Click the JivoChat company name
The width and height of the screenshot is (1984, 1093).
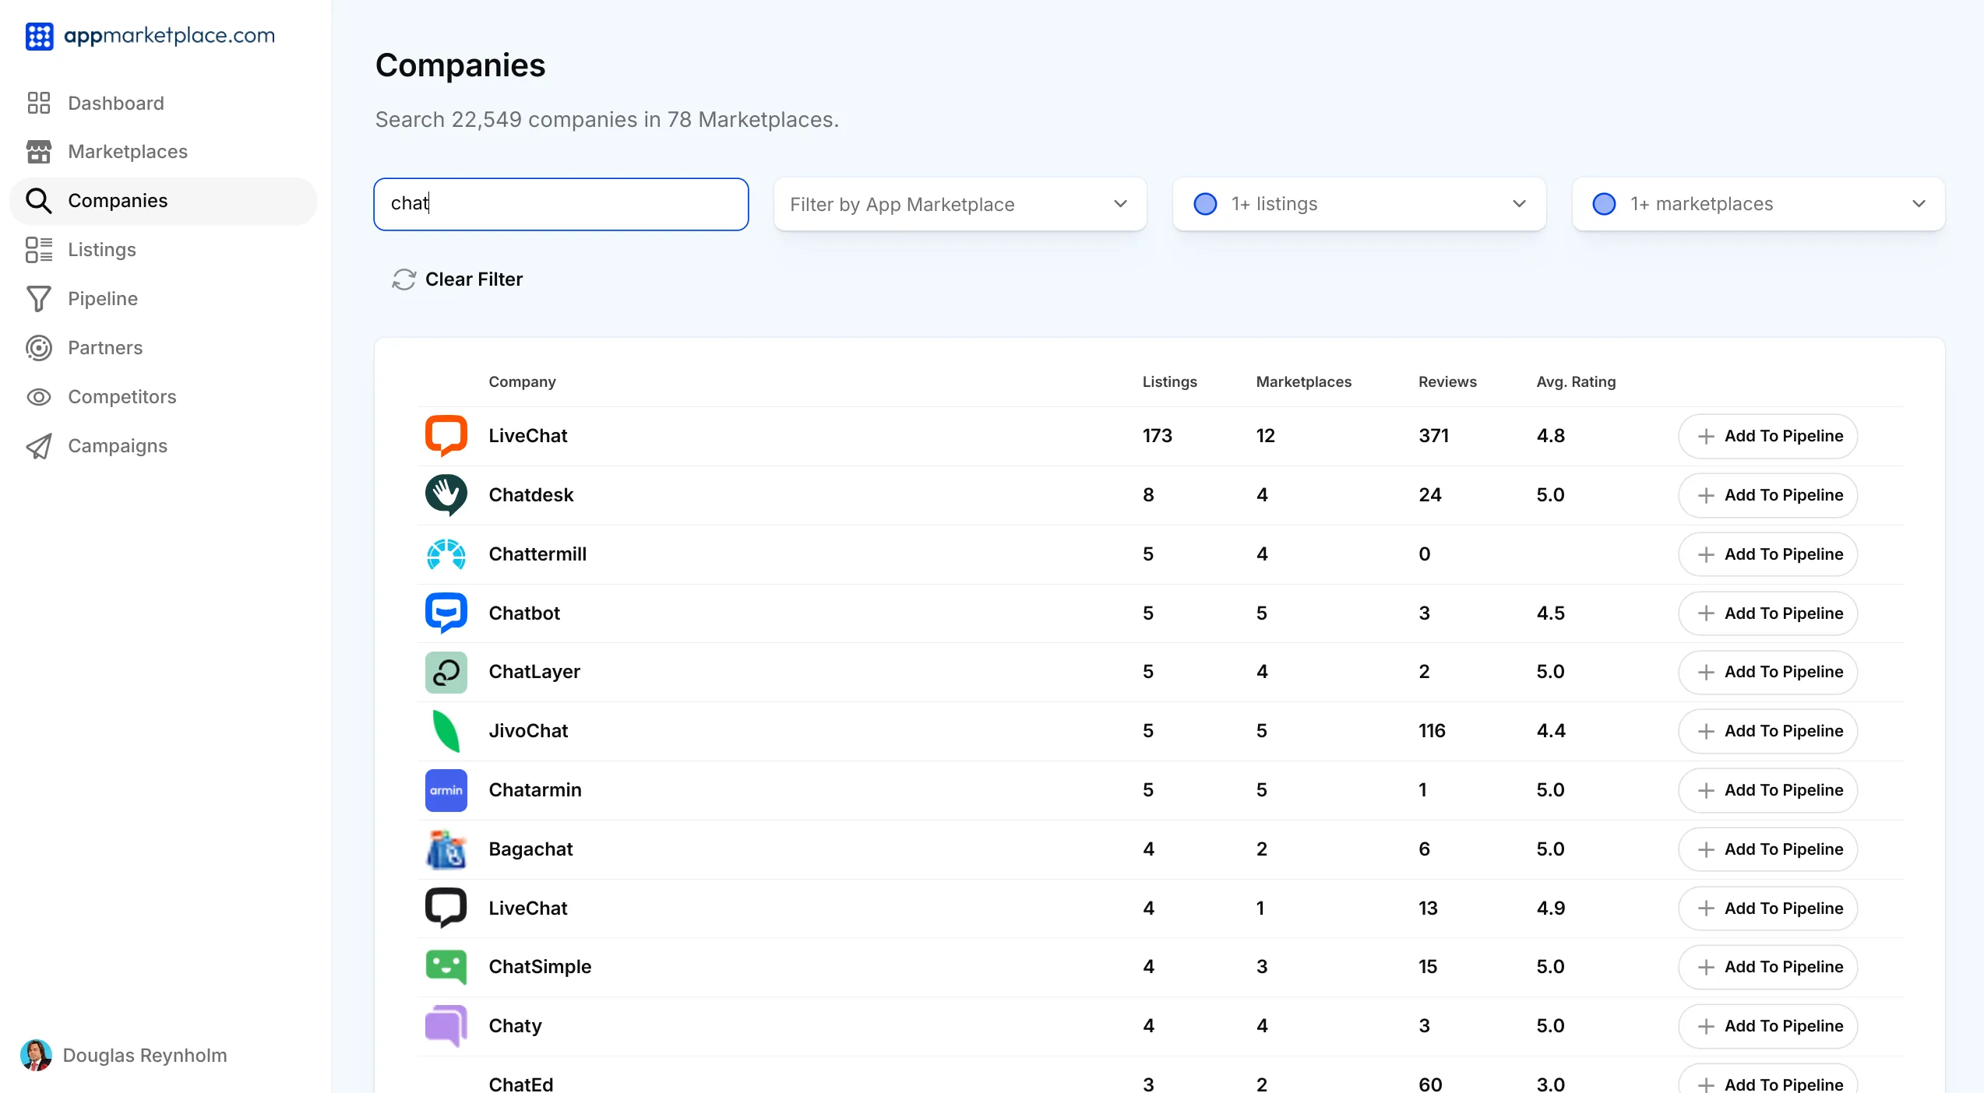click(528, 731)
